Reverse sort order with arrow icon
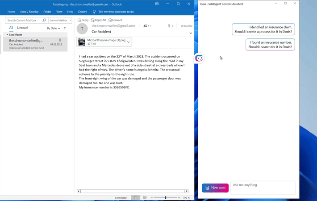 coord(65,28)
